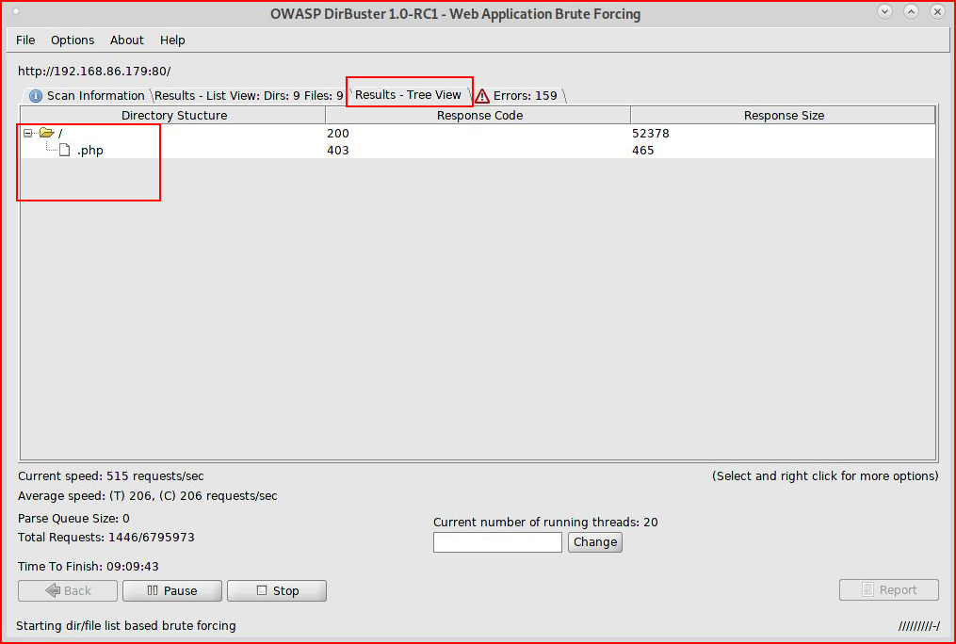The width and height of the screenshot is (956, 644).
Task: Click the Parse Queue Size: 0 text
Action: click(73, 519)
